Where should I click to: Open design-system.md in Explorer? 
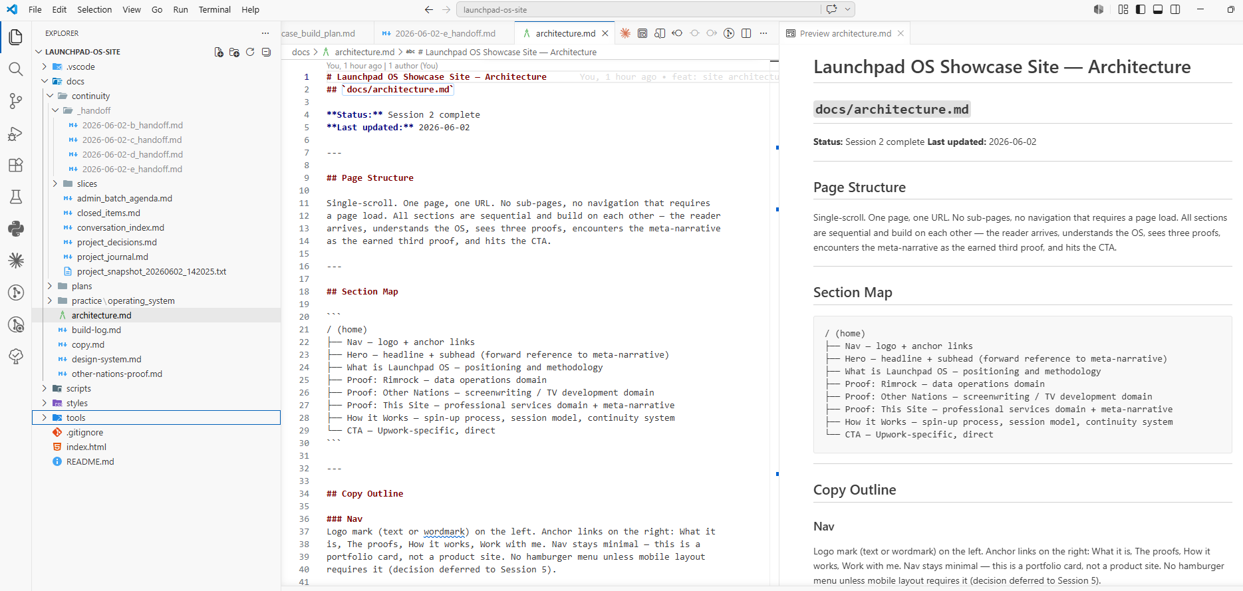pyautogui.click(x=106, y=359)
